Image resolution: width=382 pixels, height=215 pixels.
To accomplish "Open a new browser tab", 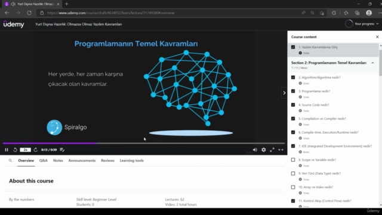I will click(66, 4).
